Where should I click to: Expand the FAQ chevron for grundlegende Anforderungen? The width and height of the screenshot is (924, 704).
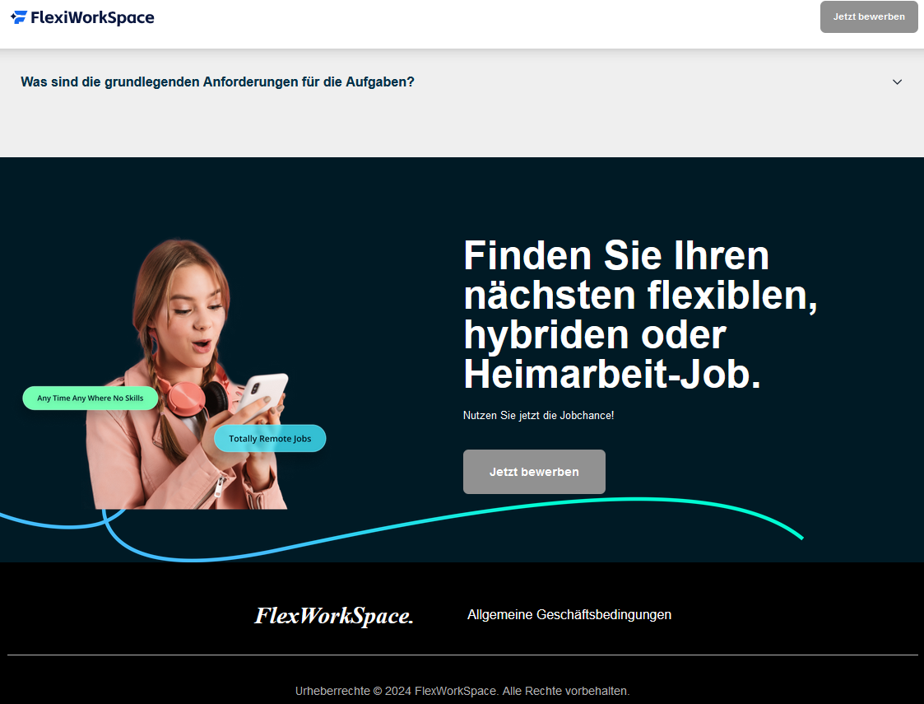pos(897,82)
